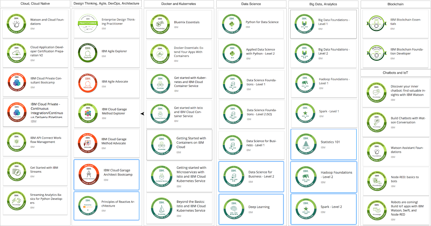
Task: Select the Cloud, Cloud Native category header
Action: 35,4
